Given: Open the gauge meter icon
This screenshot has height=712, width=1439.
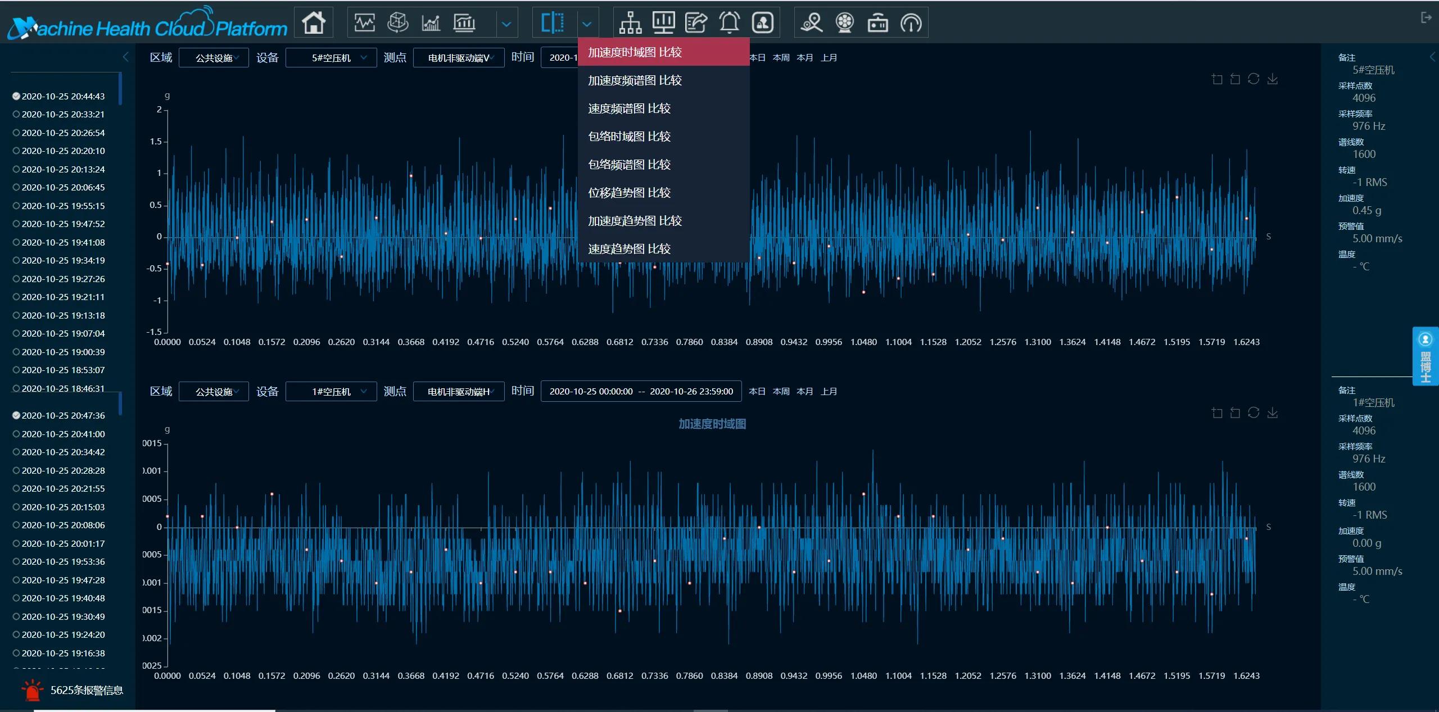Looking at the screenshot, I should [911, 23].
